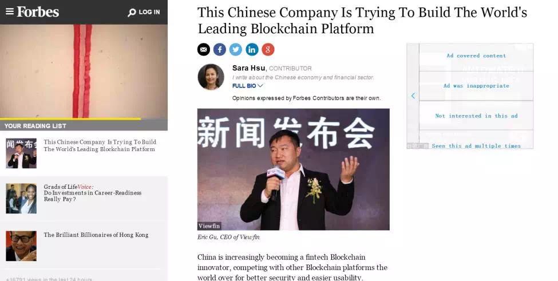Click the search magnifier icon
558x281 pixels.
(132, 13)
